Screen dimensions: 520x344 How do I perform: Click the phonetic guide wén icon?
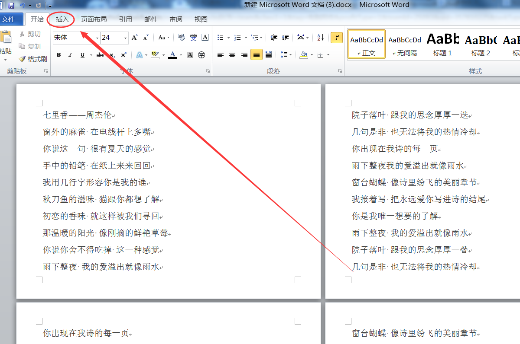(193, 38)
